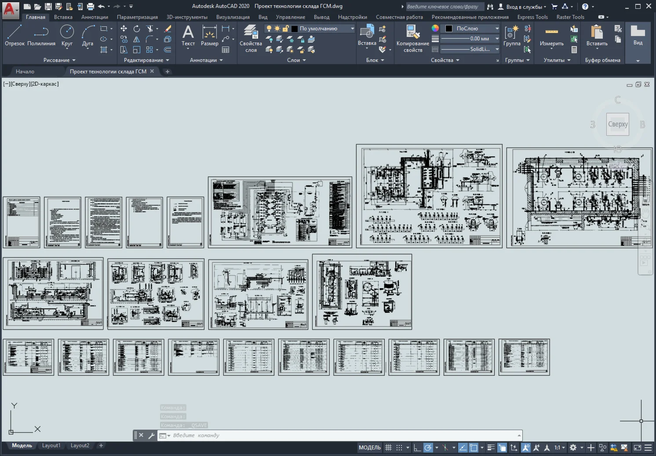Image resolution: width=656 pixels, height=456 pixels.
Task: Select the Круг (Circle) tool
Action: point(67,36)
